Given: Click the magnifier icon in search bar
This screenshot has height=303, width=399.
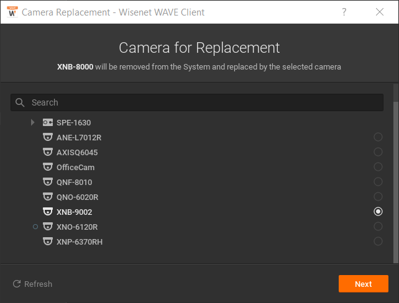Looking at the screenshot, I should 20,102.
